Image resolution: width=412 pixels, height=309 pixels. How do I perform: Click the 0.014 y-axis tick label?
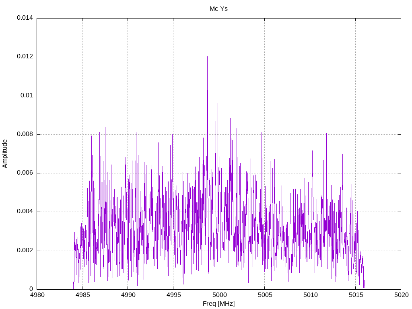coord(25,18)
